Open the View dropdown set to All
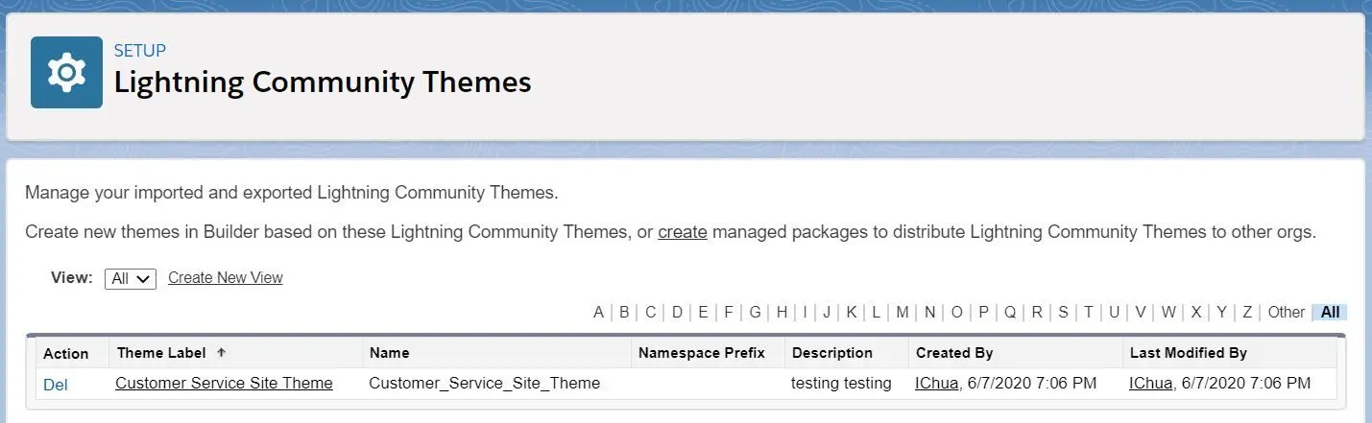This screenshot has height=423, width=1372. pyautogui.click(x=131, y=278)
